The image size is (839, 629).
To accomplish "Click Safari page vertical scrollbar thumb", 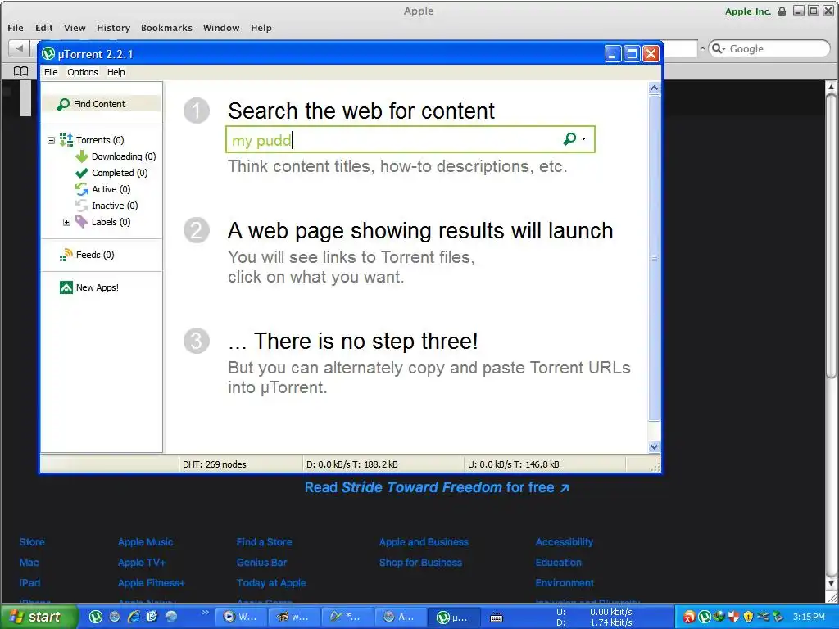I will pyautogui.click(x=831, y=235).
